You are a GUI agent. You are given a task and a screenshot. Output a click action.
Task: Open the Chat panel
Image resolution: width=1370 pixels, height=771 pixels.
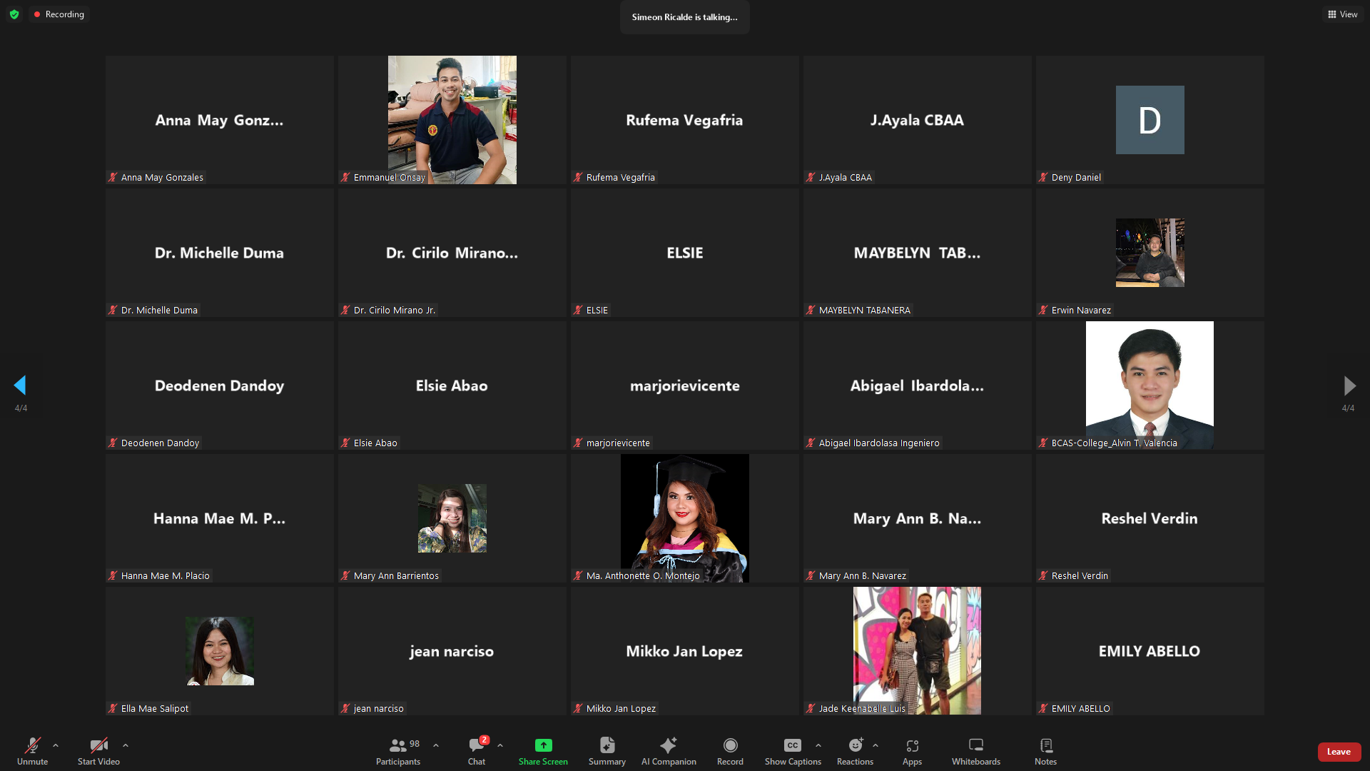476,746
